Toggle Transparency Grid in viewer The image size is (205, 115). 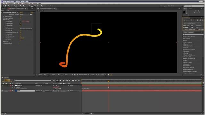(x=77, y=75)
